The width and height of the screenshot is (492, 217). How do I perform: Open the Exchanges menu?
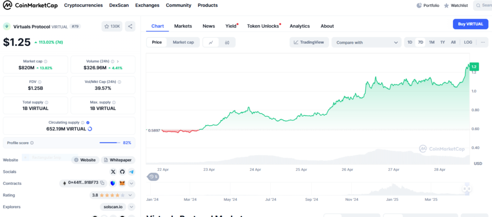[x=147, y=5]
